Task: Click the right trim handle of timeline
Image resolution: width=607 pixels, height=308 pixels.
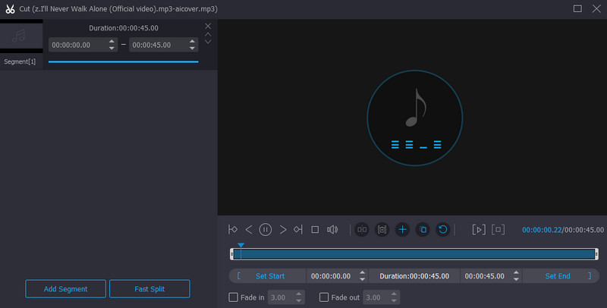Action: (596, 254)
